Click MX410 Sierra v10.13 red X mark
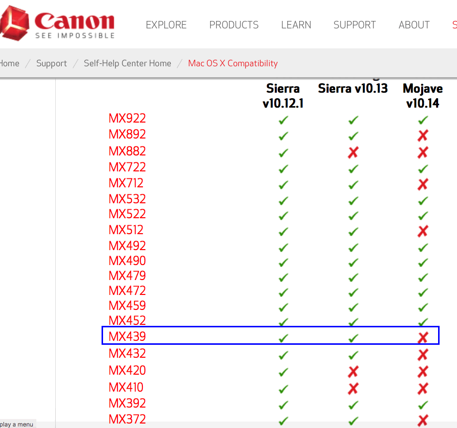The image size is (457, 428). 353,389
